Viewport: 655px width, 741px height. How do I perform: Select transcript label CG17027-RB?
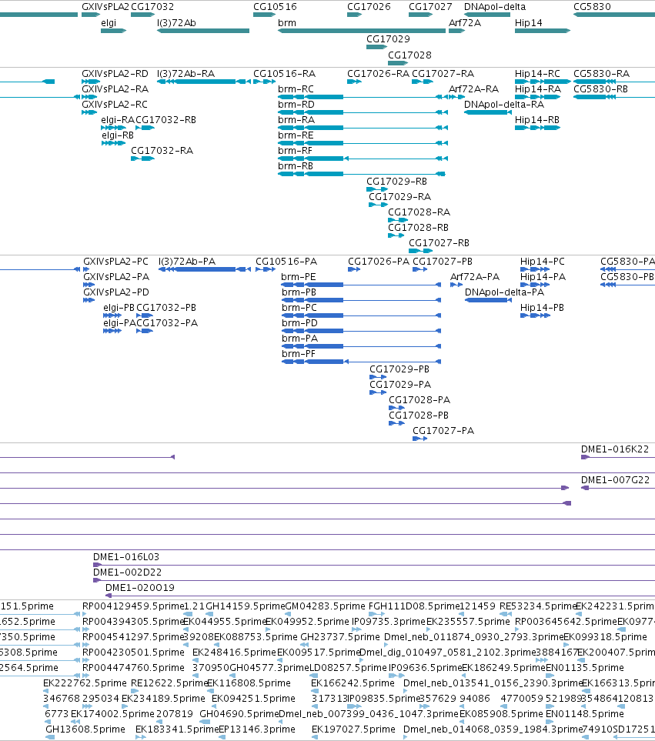coord(439,242)
